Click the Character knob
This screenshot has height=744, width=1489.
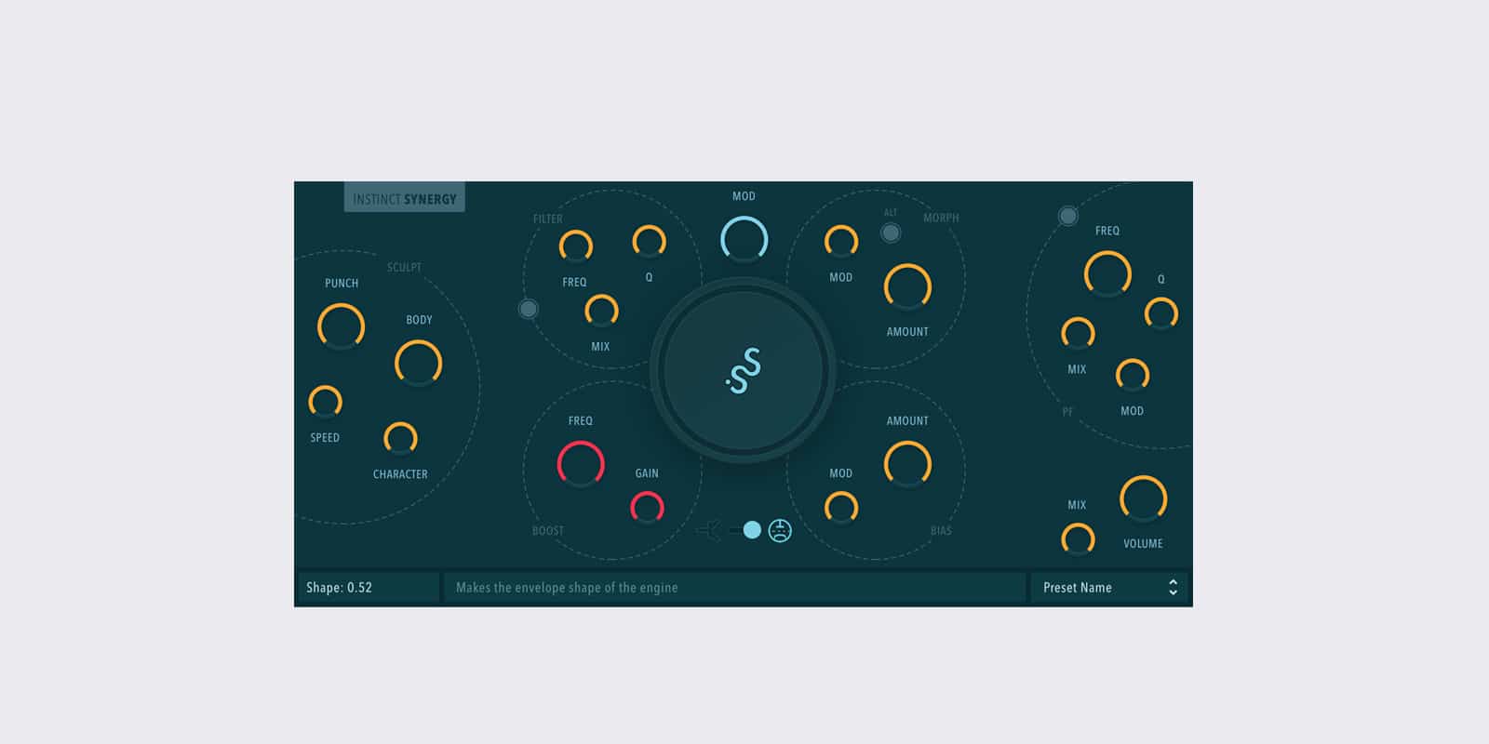(400, 438)
